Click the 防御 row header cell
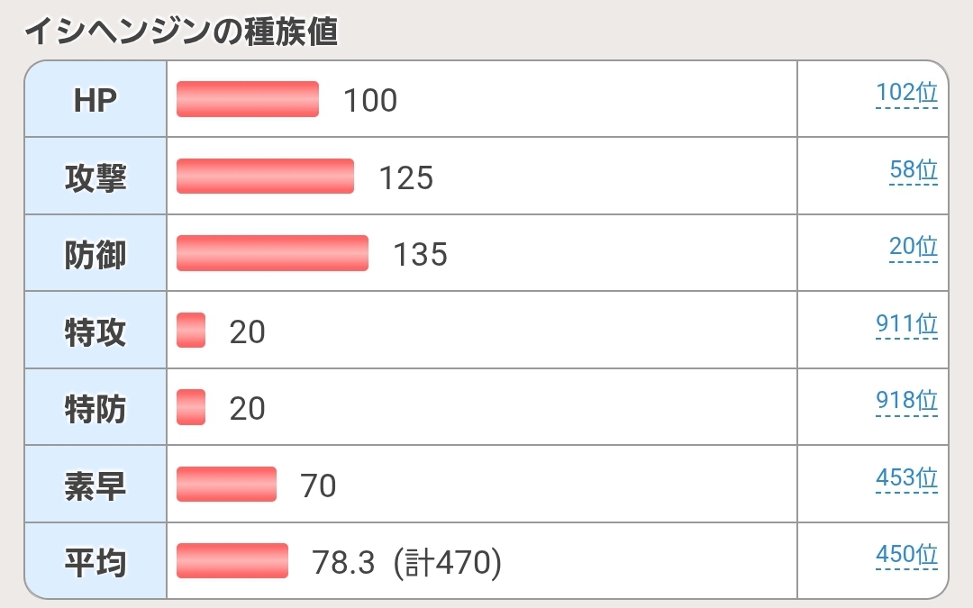 coord(95,253)
